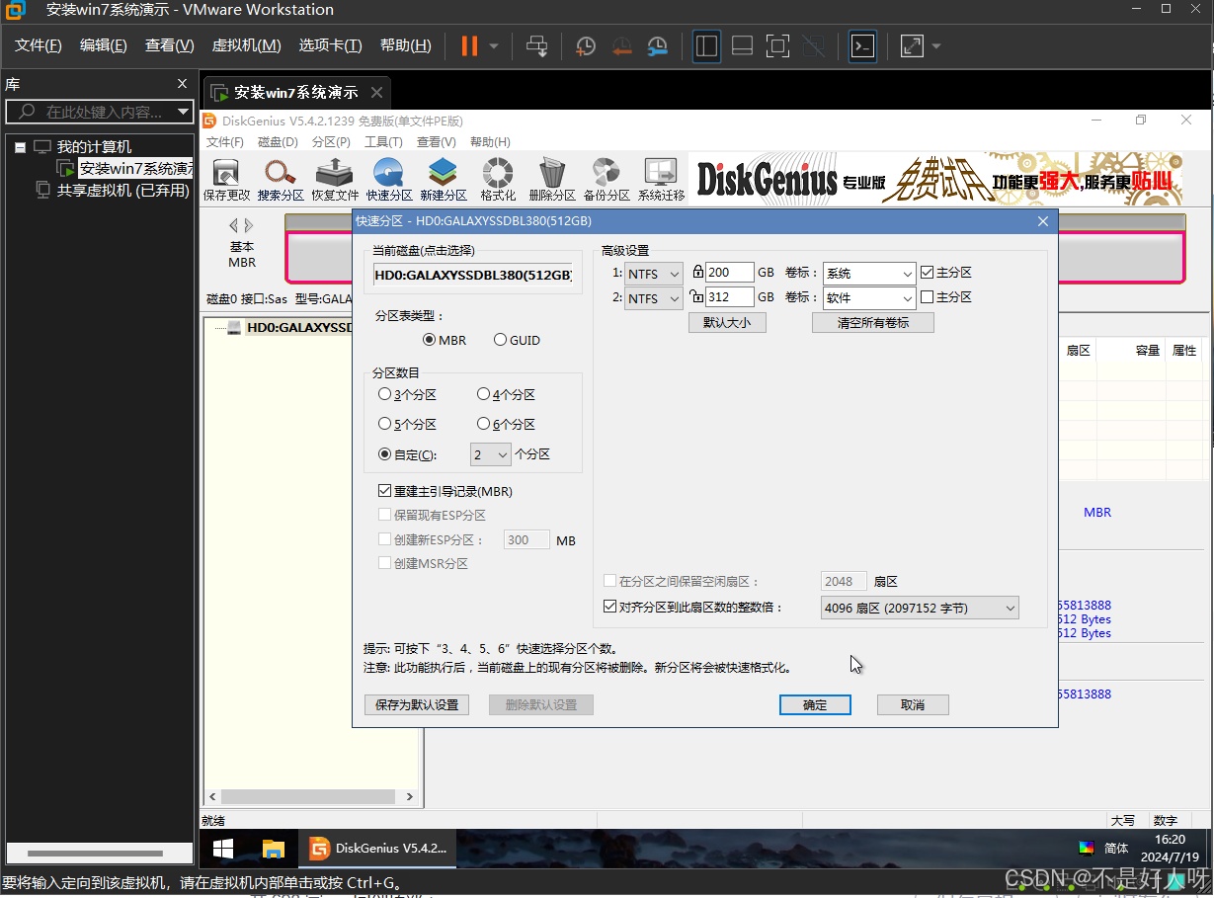Click the 快速分区 toolbar icon
Viewport: 1214px width, 898px height.
pos(388,172)
